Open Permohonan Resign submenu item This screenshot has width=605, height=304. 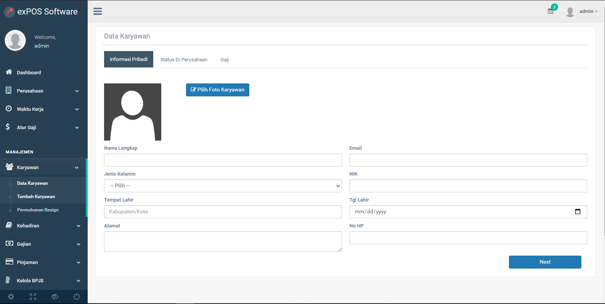click(38, 210)
